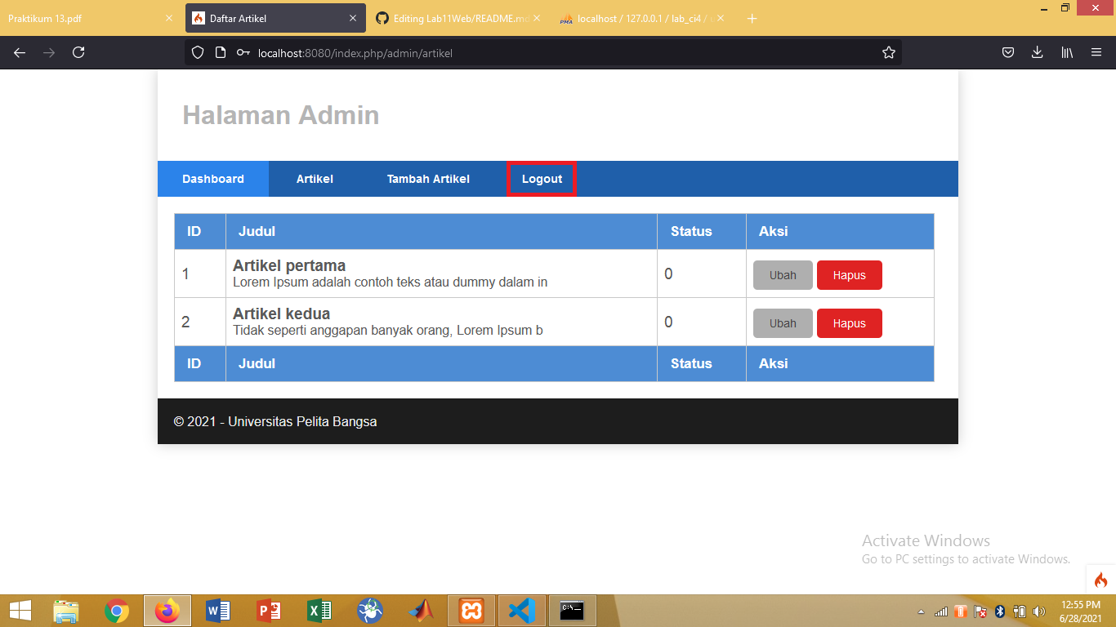Launch XAMPP from the taskbar

[x=472, y=610]
